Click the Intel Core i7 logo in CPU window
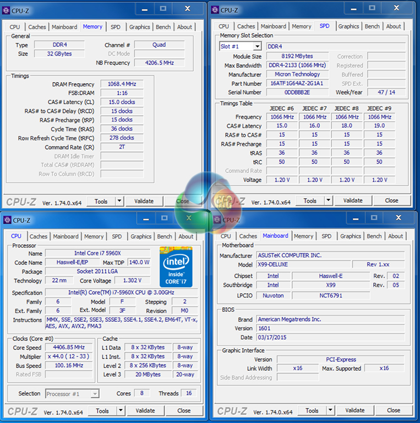 pyautogui.click(x=176, y=267)
